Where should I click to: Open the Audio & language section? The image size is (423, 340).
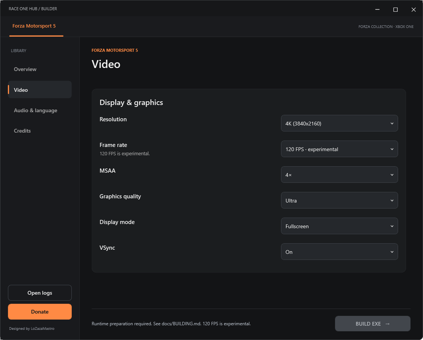pos(40,110)
